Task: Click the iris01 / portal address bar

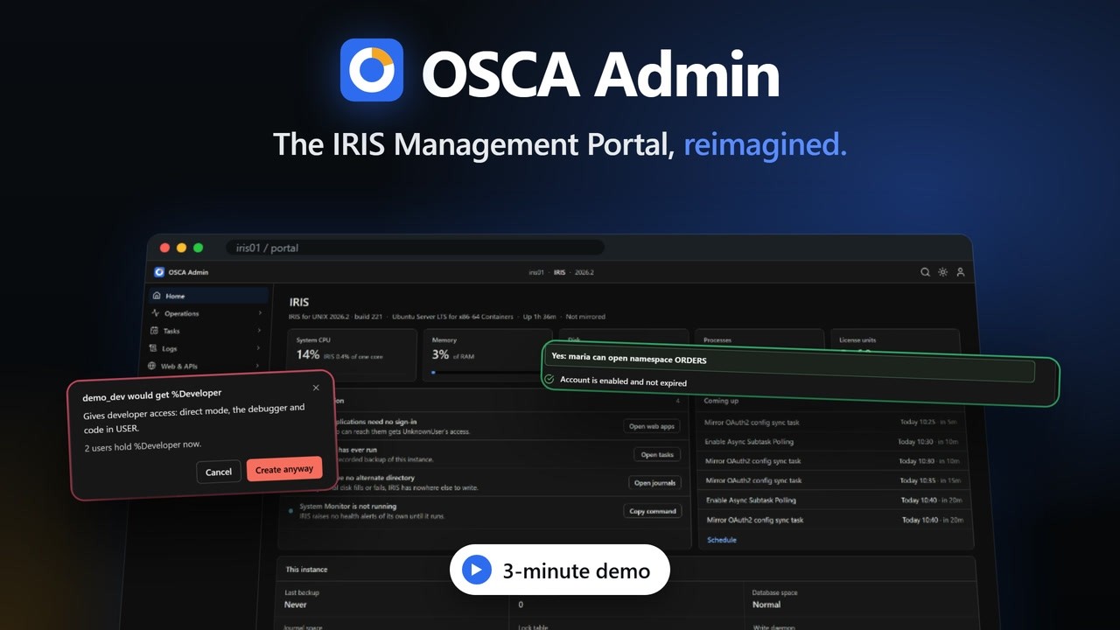Action: click(x=415, y=248)
